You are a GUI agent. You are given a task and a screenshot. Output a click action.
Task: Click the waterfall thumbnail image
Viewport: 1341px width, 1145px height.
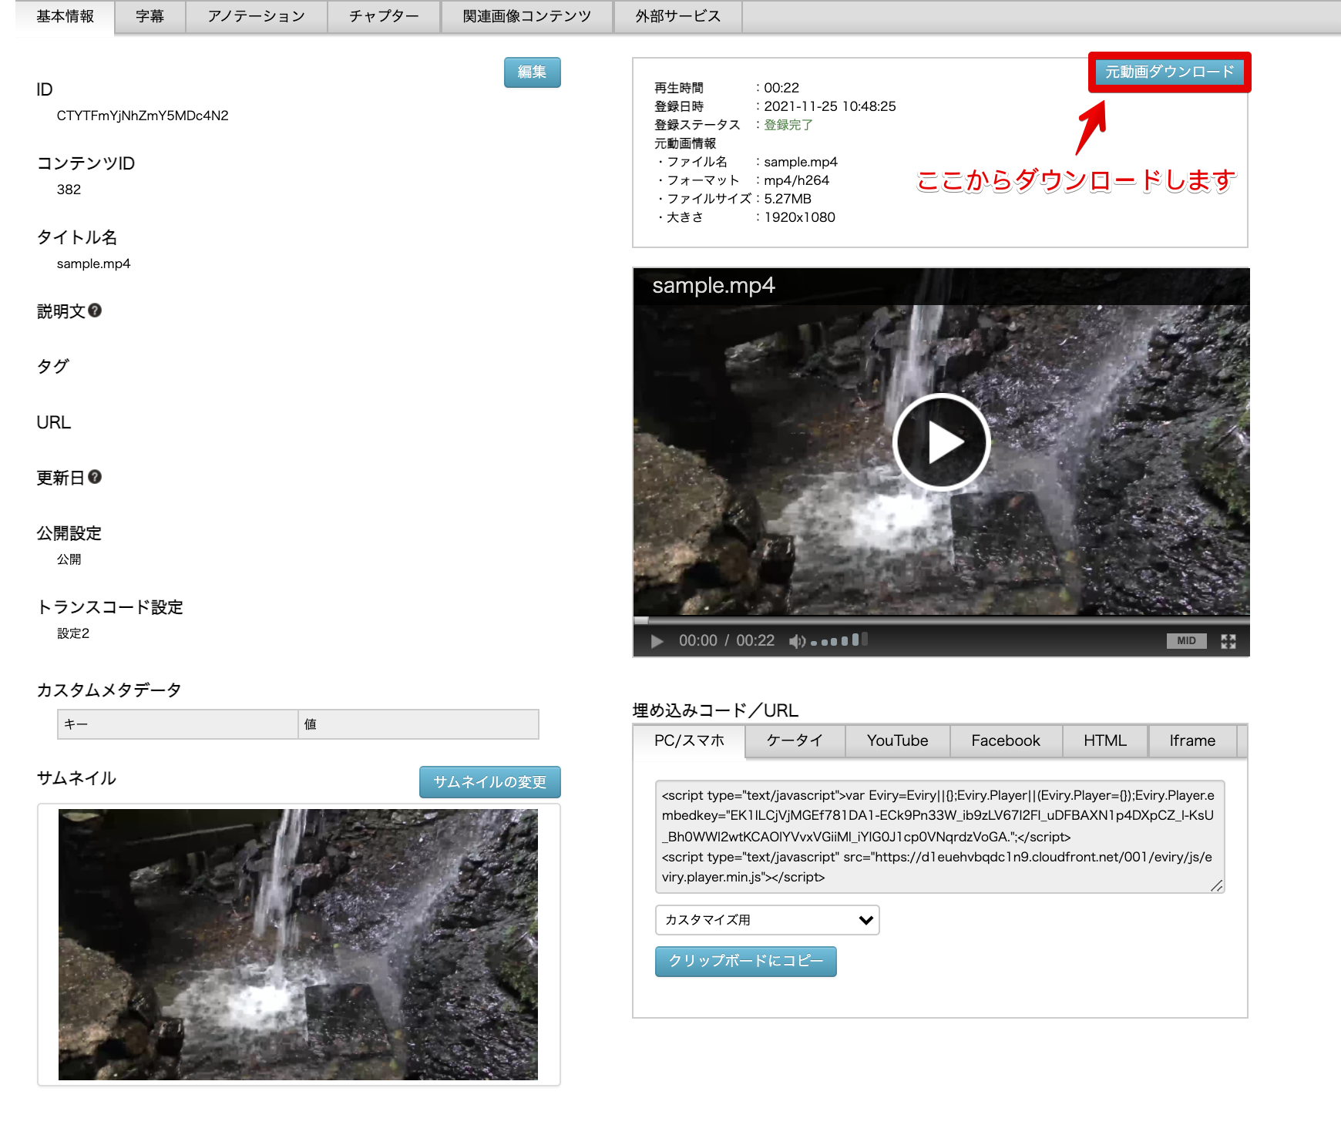pyautogui.click(x=298, y=945)
